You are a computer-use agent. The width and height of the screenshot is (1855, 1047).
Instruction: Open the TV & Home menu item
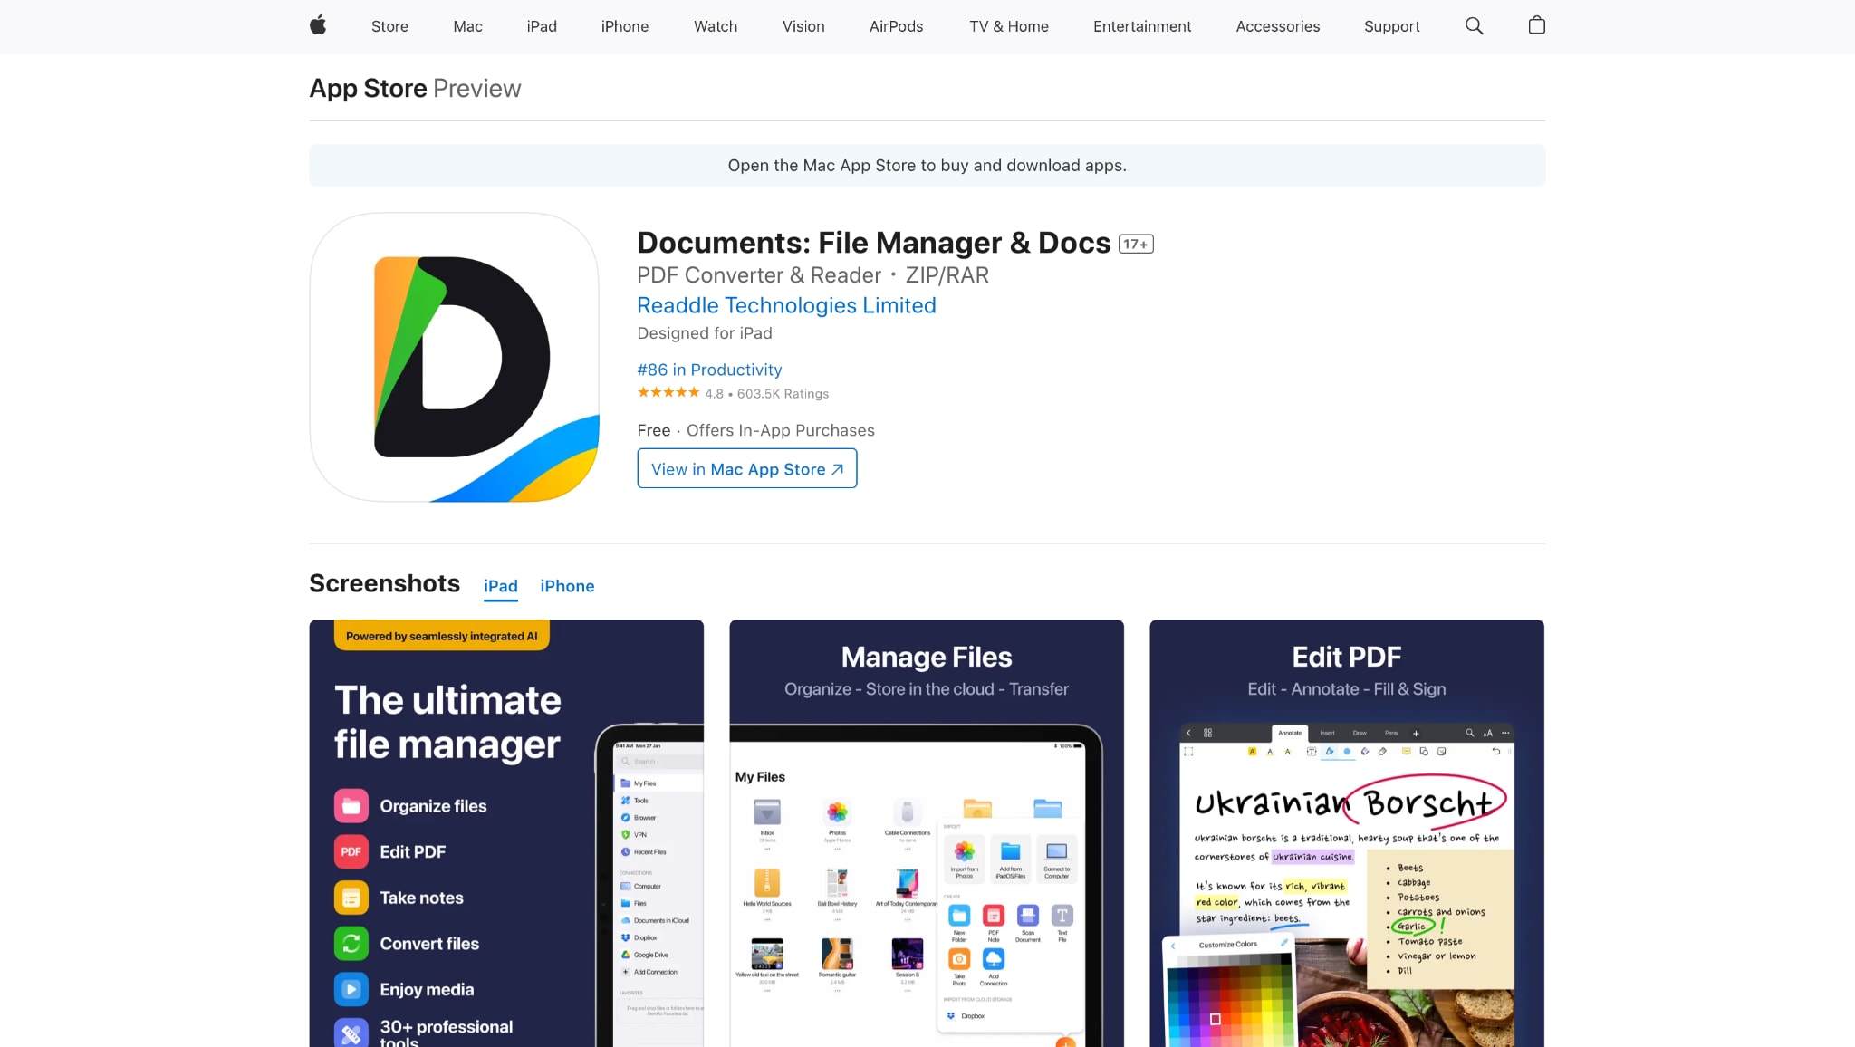point(1009,26)
